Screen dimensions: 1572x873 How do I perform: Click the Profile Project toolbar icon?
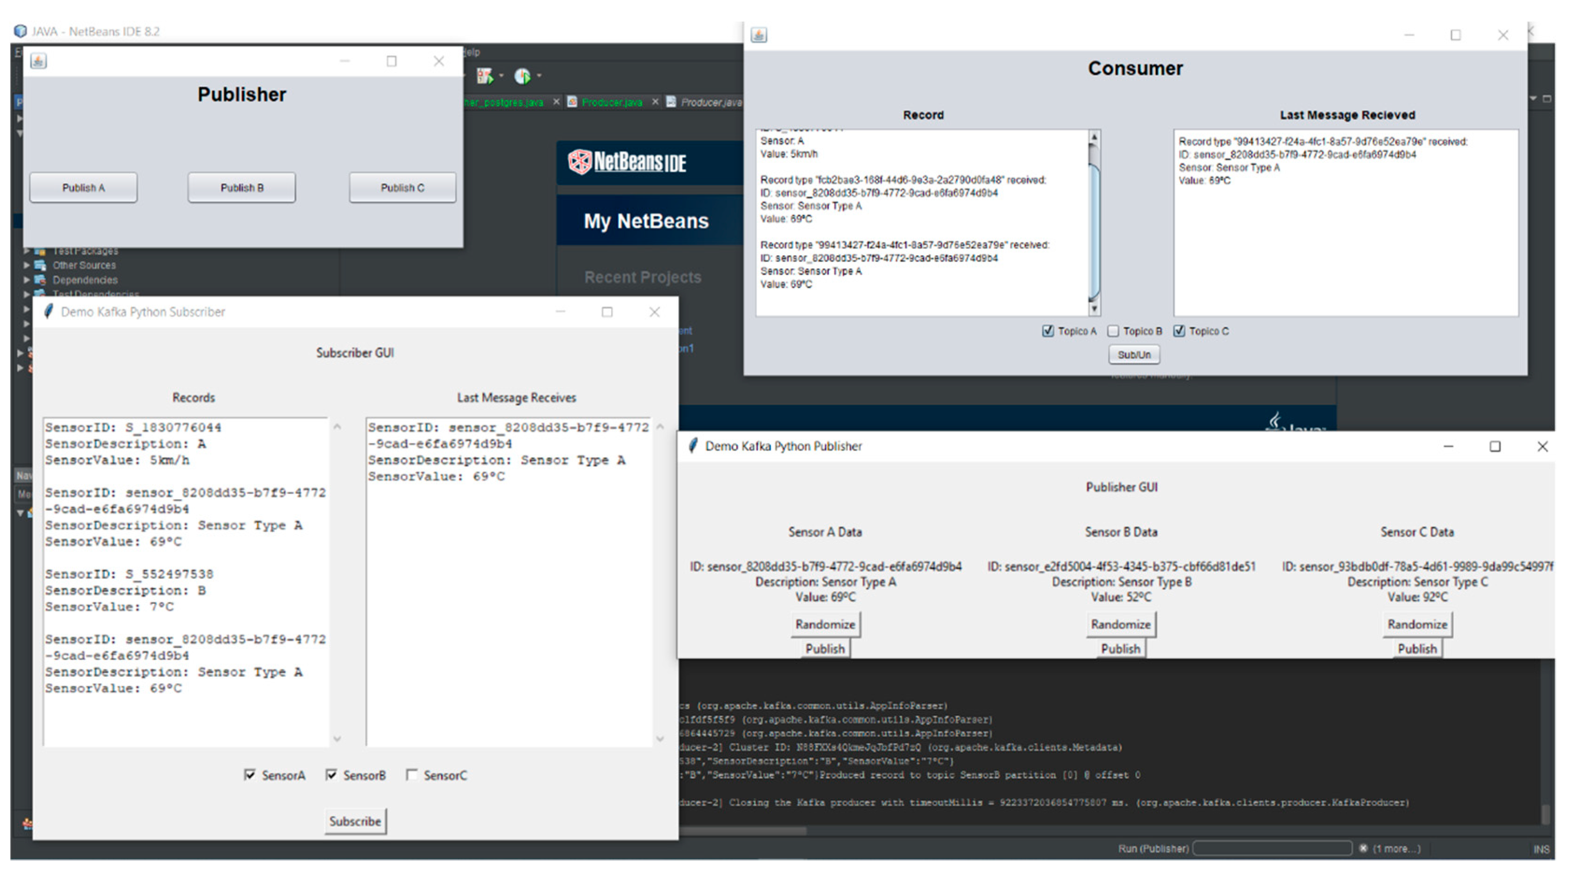coord(522,76)
